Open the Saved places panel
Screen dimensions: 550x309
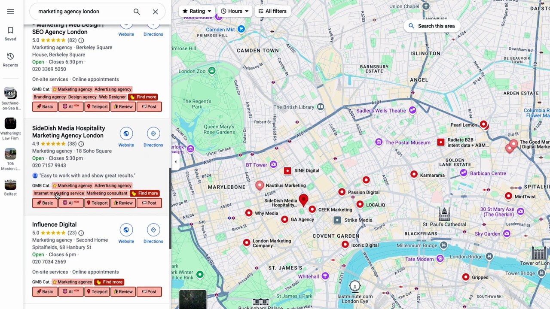tap(10, 34)
